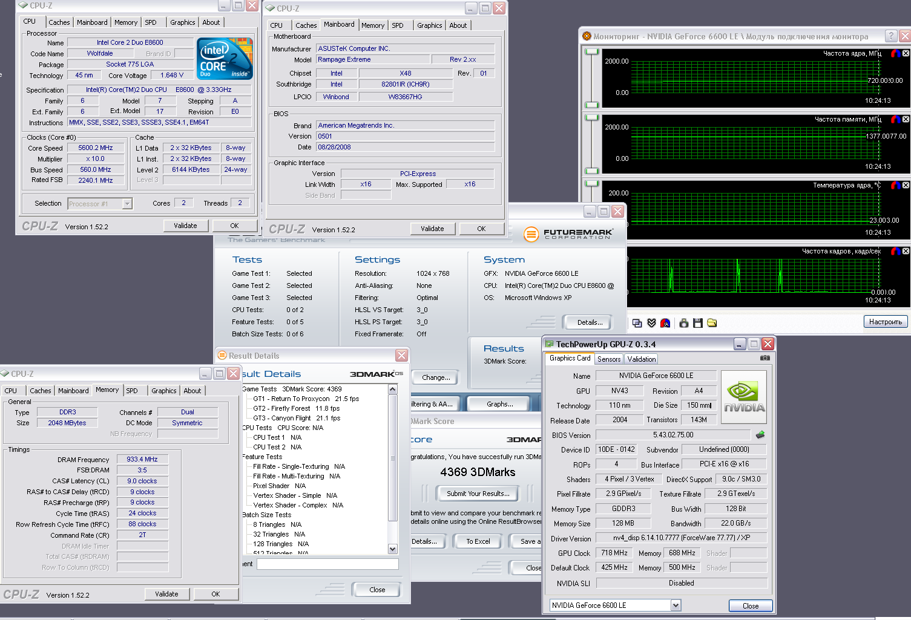Select GT2 - Firefly Forest result row
911x620 pixels.
[297, 408]
